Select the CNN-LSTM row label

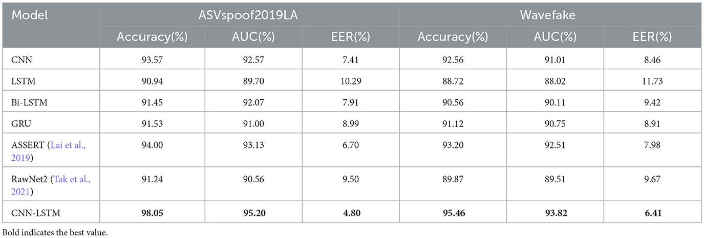[32, 212]
